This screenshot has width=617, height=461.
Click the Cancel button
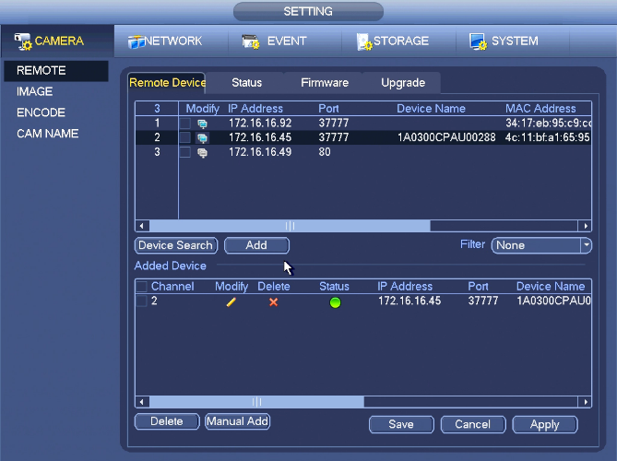[473, 424]
